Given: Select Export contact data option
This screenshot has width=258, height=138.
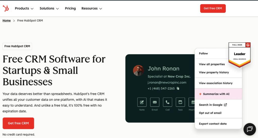Looking at the screenshot, I should [x=213, y=124].
